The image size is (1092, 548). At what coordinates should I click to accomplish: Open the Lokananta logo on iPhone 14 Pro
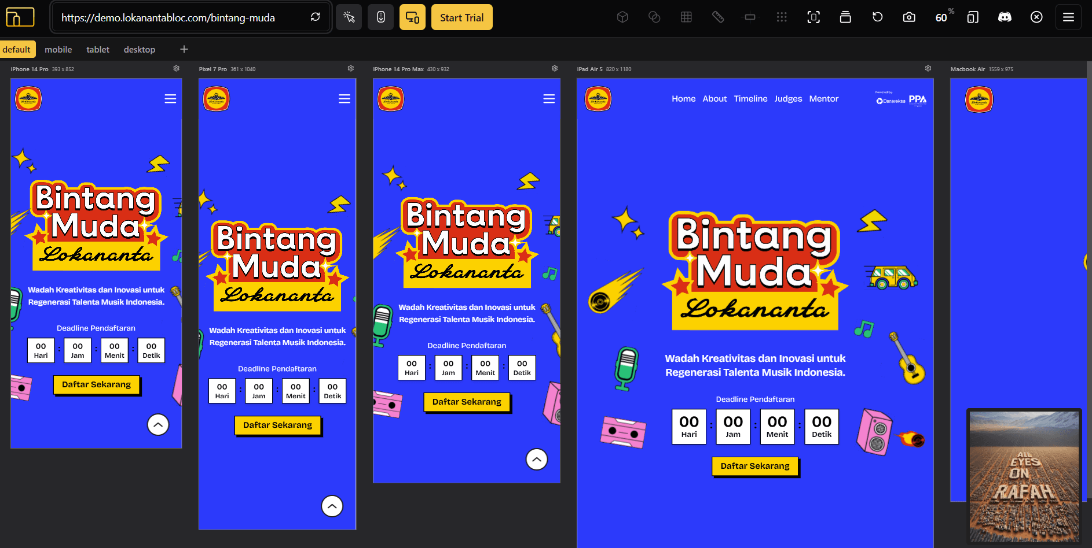28,98
